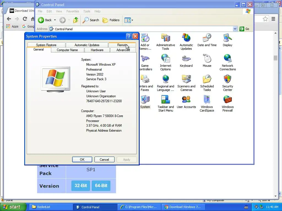Open the File menu in Control Panel
Viewport: 282px width, 211px height.
click(x=40, y=11)
